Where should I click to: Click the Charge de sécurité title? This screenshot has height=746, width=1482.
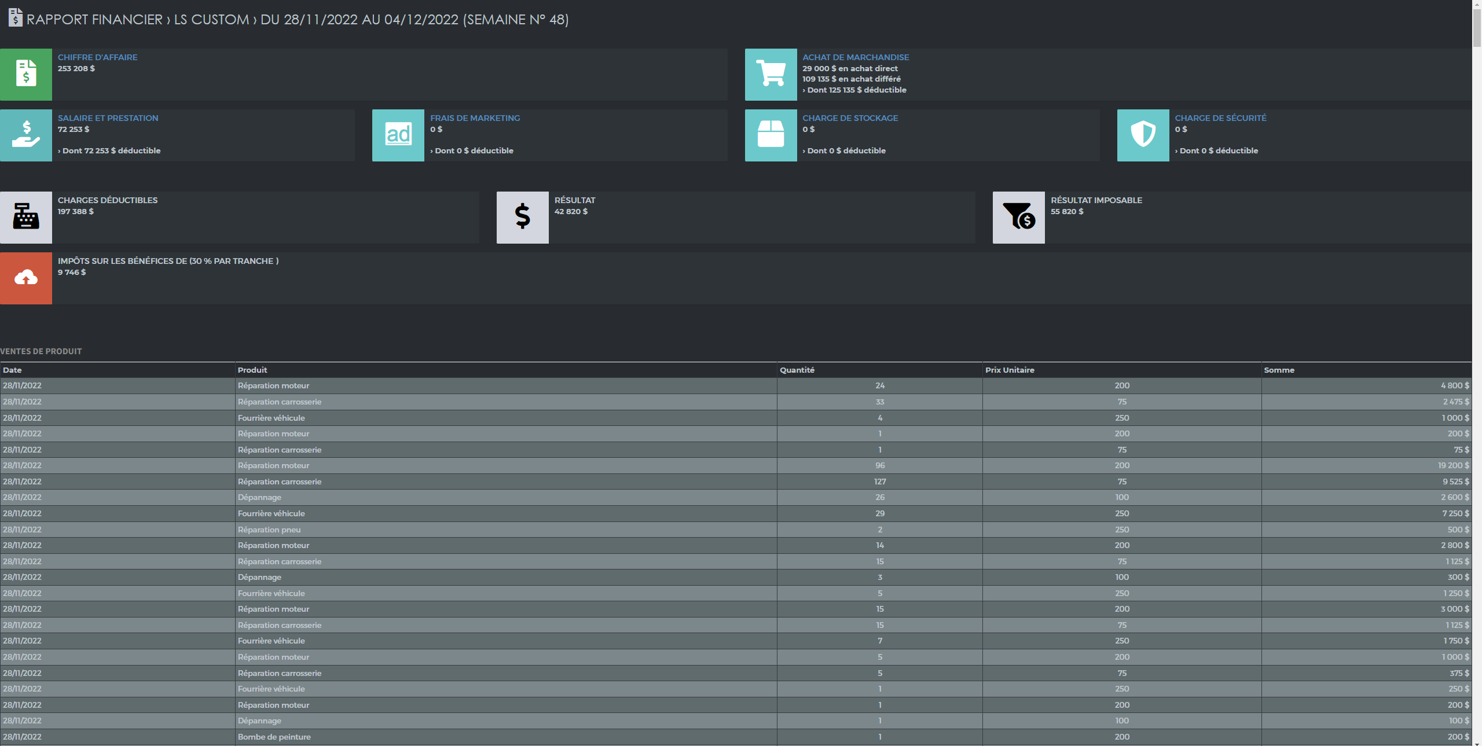(1220, 118)
